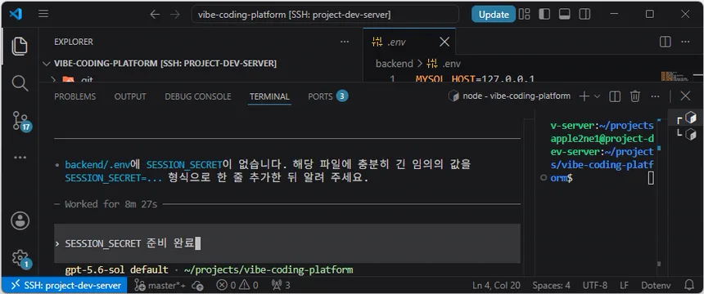Show additional views ellipsis in activity bar
Screen dimensions: 704x294
tap(20, 158)
